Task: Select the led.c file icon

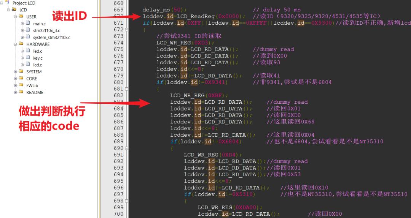Action: click(28, 51)
